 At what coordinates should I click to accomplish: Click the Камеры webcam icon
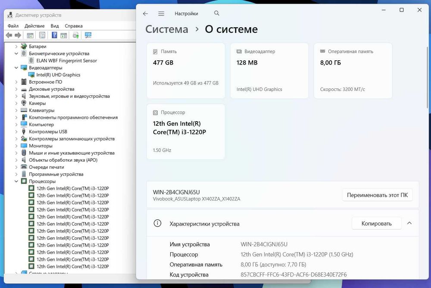coord(24,103)
